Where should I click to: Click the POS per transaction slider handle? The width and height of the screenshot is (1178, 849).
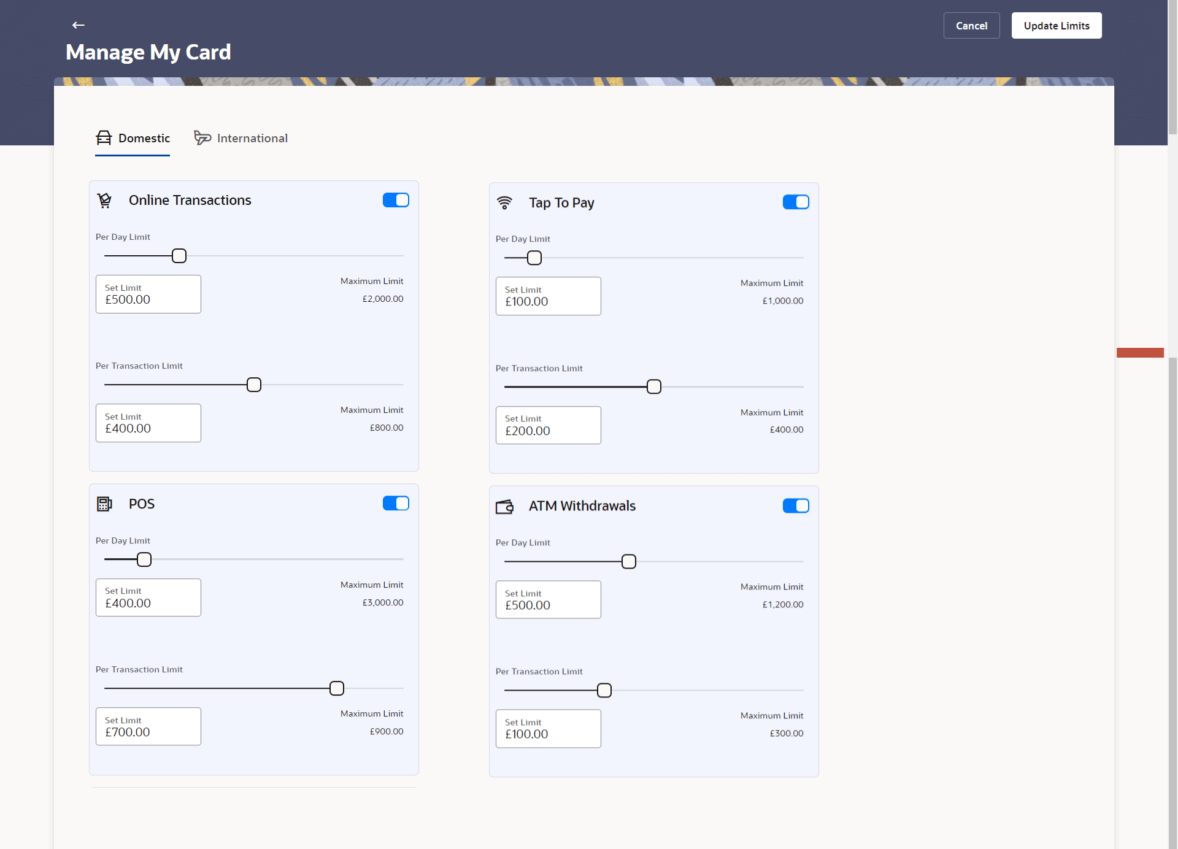pyautogui.click(x=337, y=688)
